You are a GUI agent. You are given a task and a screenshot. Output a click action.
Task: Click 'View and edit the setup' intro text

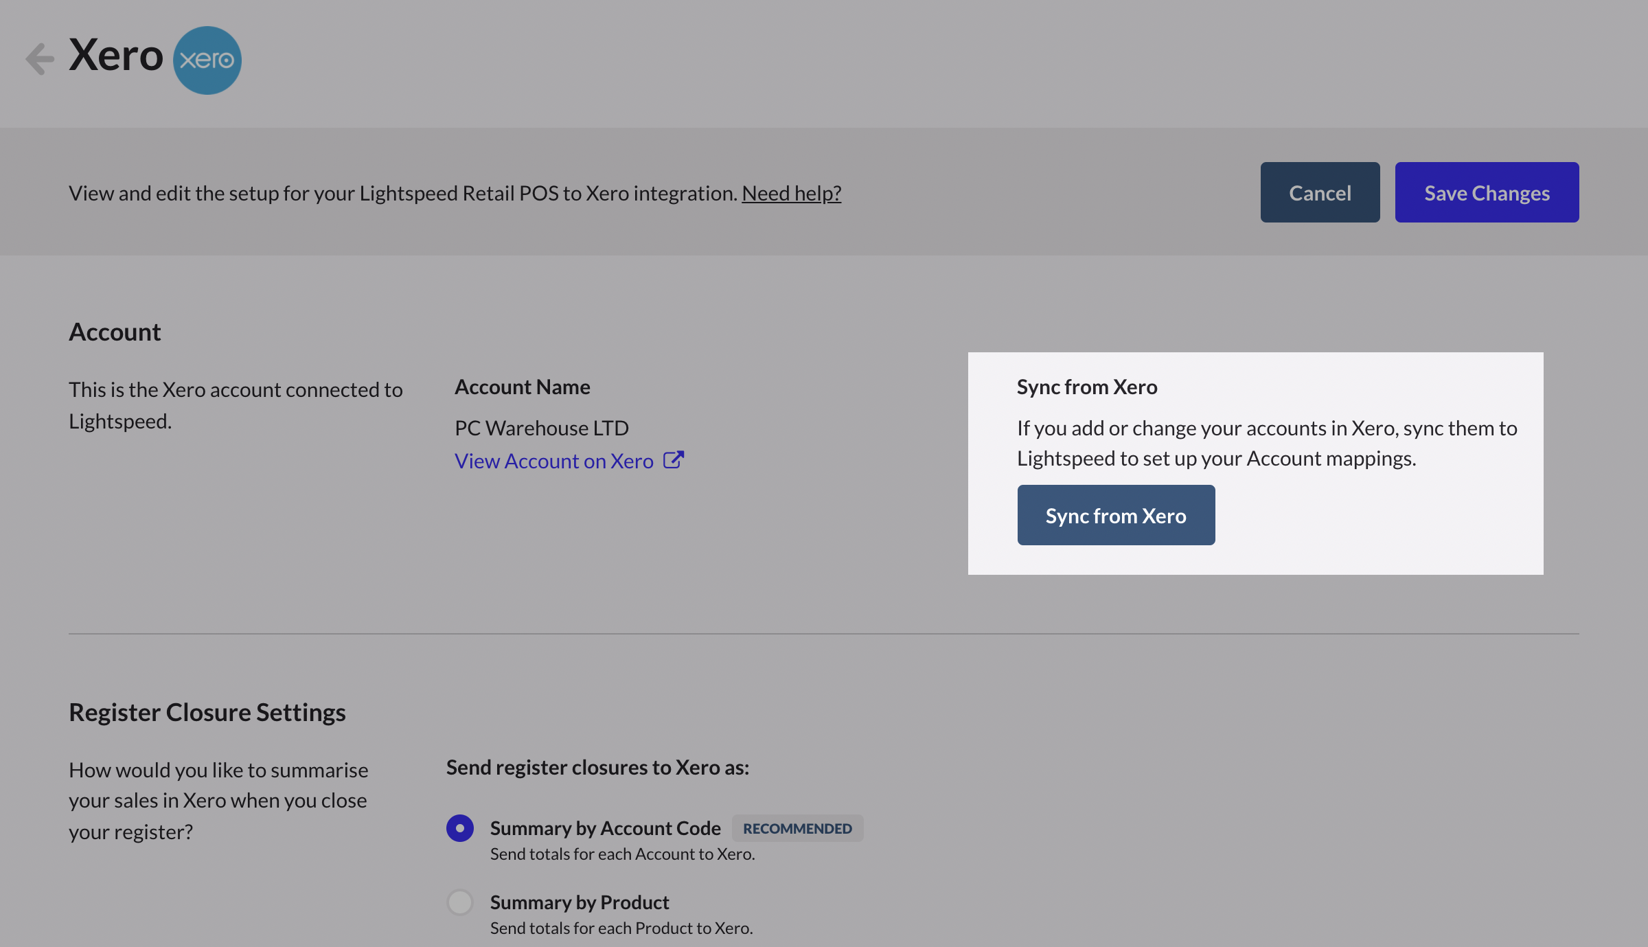(403, 193)
